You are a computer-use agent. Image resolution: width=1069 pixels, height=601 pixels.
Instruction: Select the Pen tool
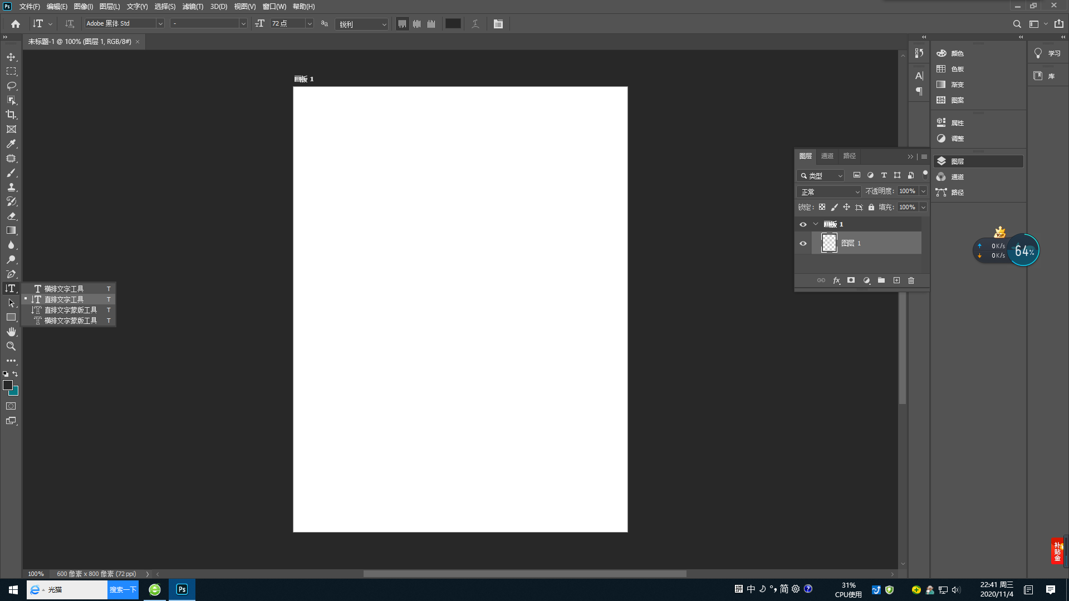(11, 274)
